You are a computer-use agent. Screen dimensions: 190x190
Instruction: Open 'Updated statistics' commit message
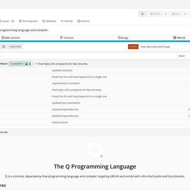[x=62, y=71]
